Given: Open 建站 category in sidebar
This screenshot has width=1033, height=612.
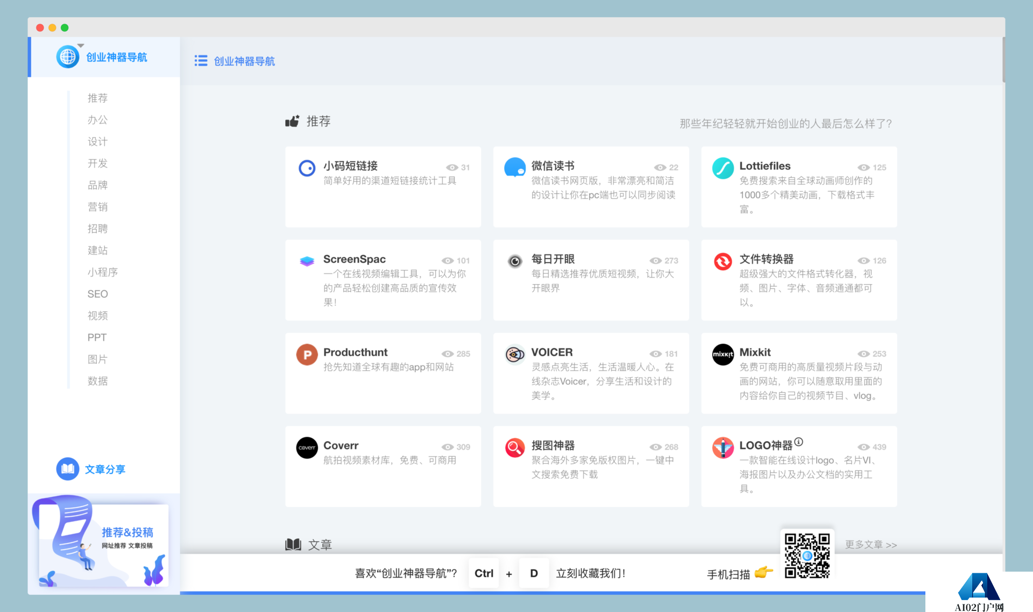Looking at the screenshot, I should point(97,250).
